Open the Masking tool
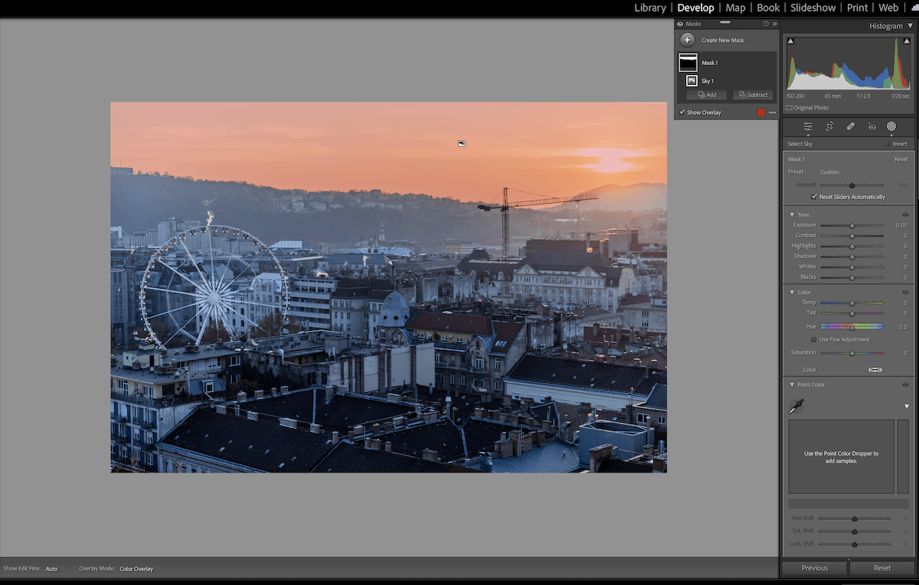Image resolution: width=919 pixels, height=585 pixels. pos(891,126)
